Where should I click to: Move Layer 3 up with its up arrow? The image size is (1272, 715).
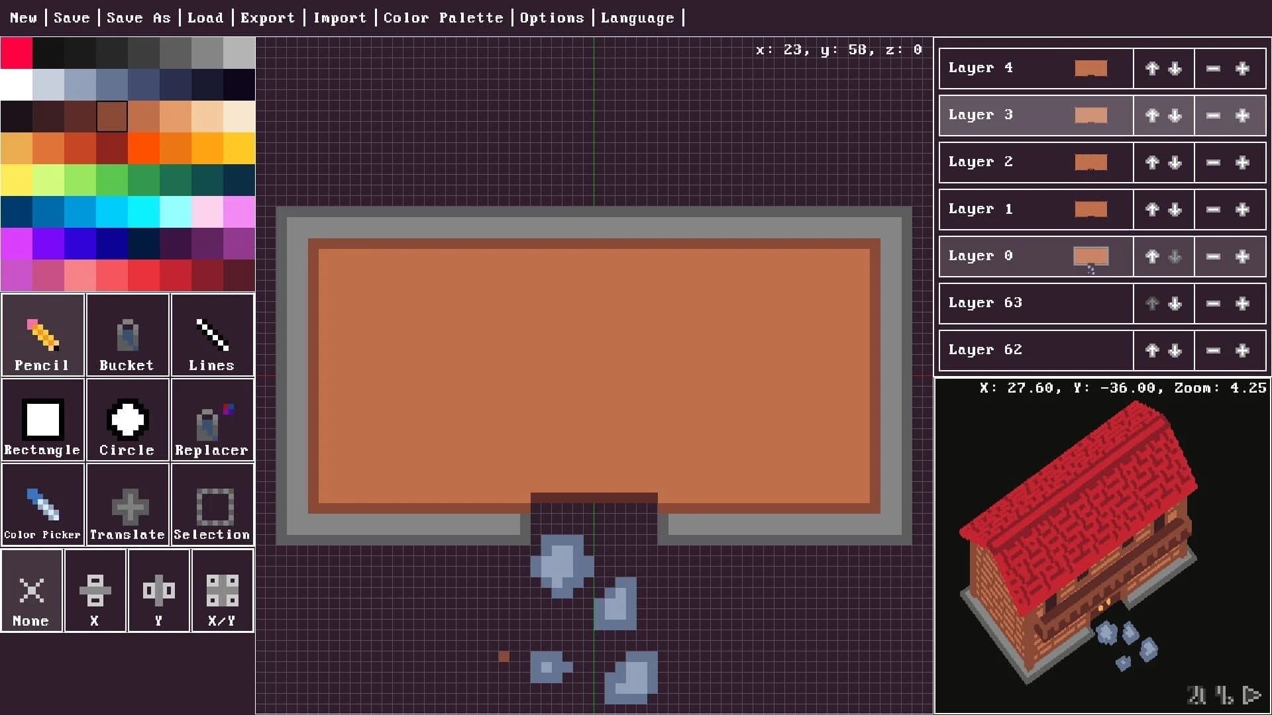1151,115
